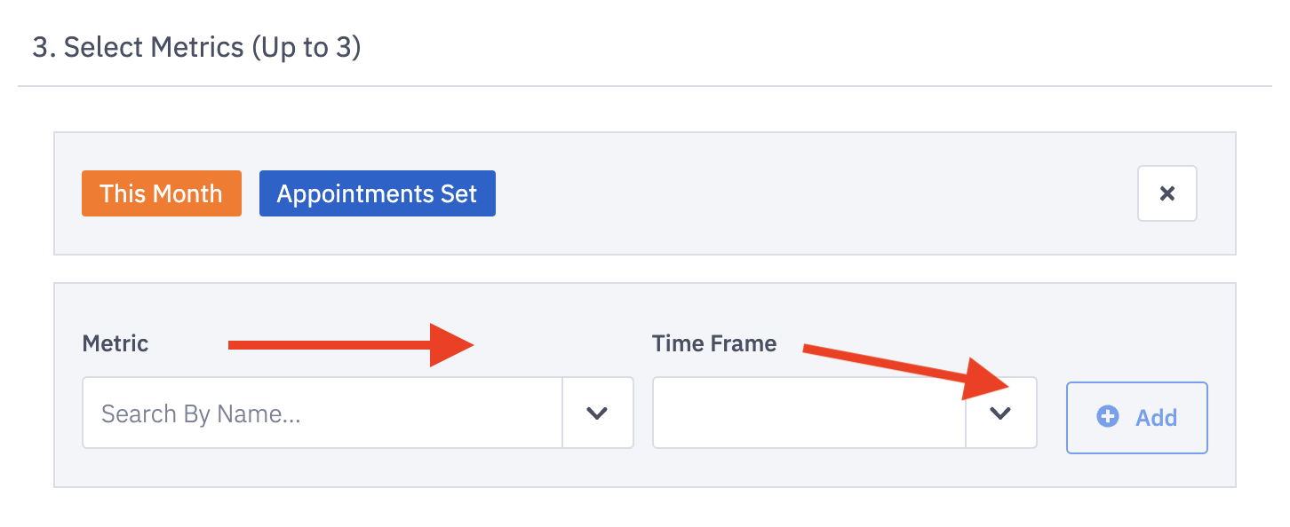Click the plus circle icon beside Add
This screenshot has height=527, width=1290.
(1108, 417)
